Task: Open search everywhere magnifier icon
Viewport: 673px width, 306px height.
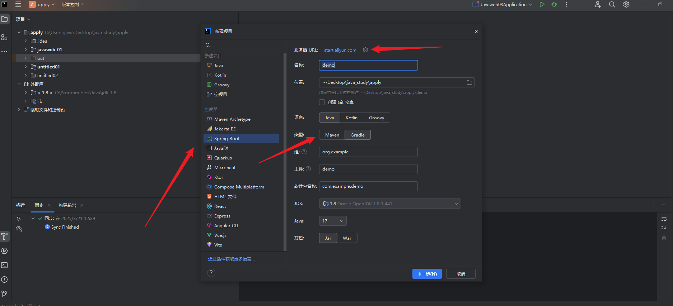Action: point(612,4)
